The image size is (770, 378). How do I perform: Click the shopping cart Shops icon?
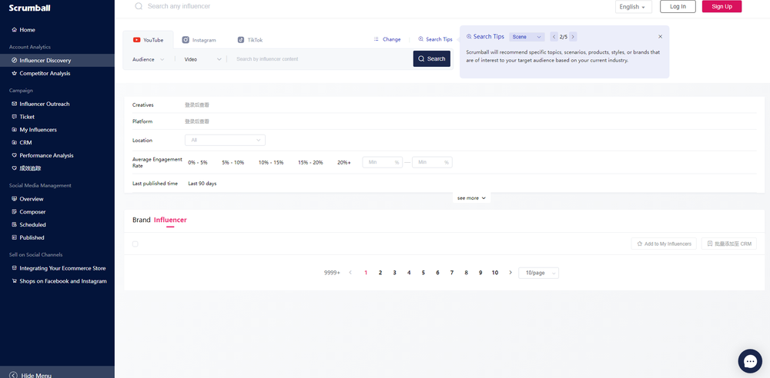tap(14, 281)
